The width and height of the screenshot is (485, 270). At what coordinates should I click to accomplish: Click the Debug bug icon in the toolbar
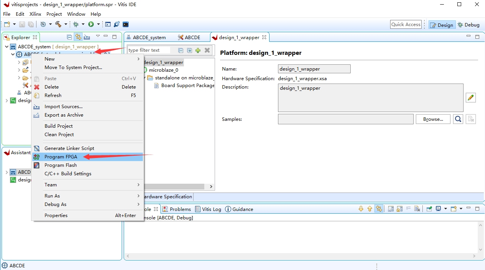[x=76, y=24]
